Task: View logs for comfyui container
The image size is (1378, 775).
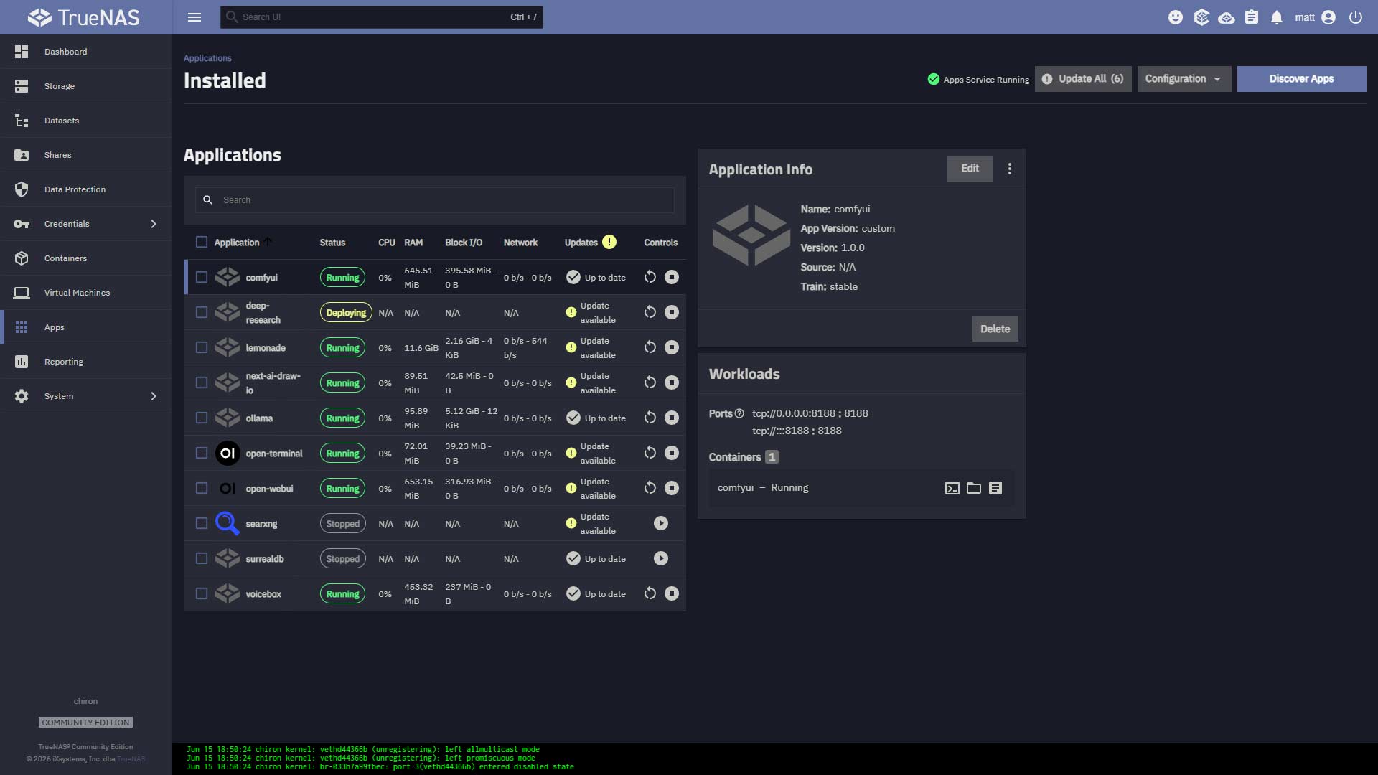Action: tap(995, 488)
